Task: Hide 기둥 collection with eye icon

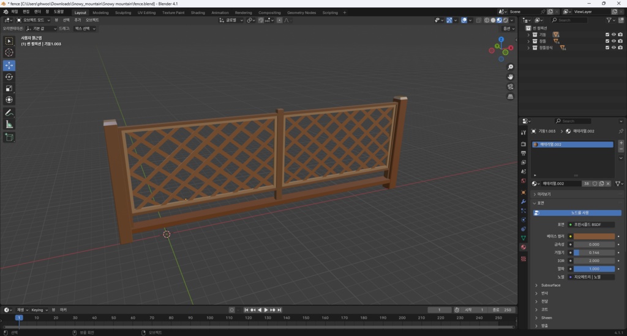Action: pos(614,35)
